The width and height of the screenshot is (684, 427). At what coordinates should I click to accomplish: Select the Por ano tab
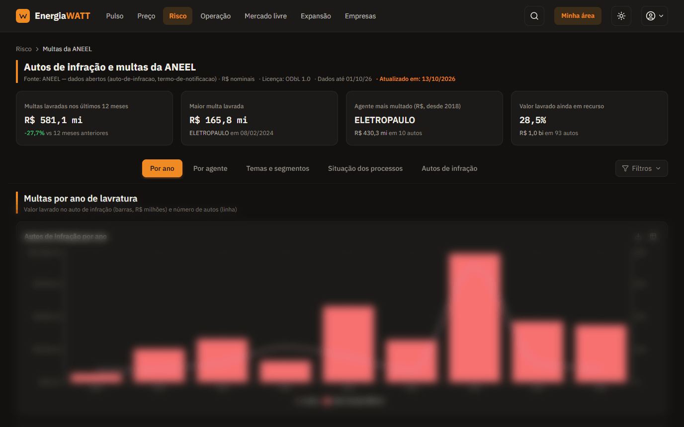pos(162,168)
